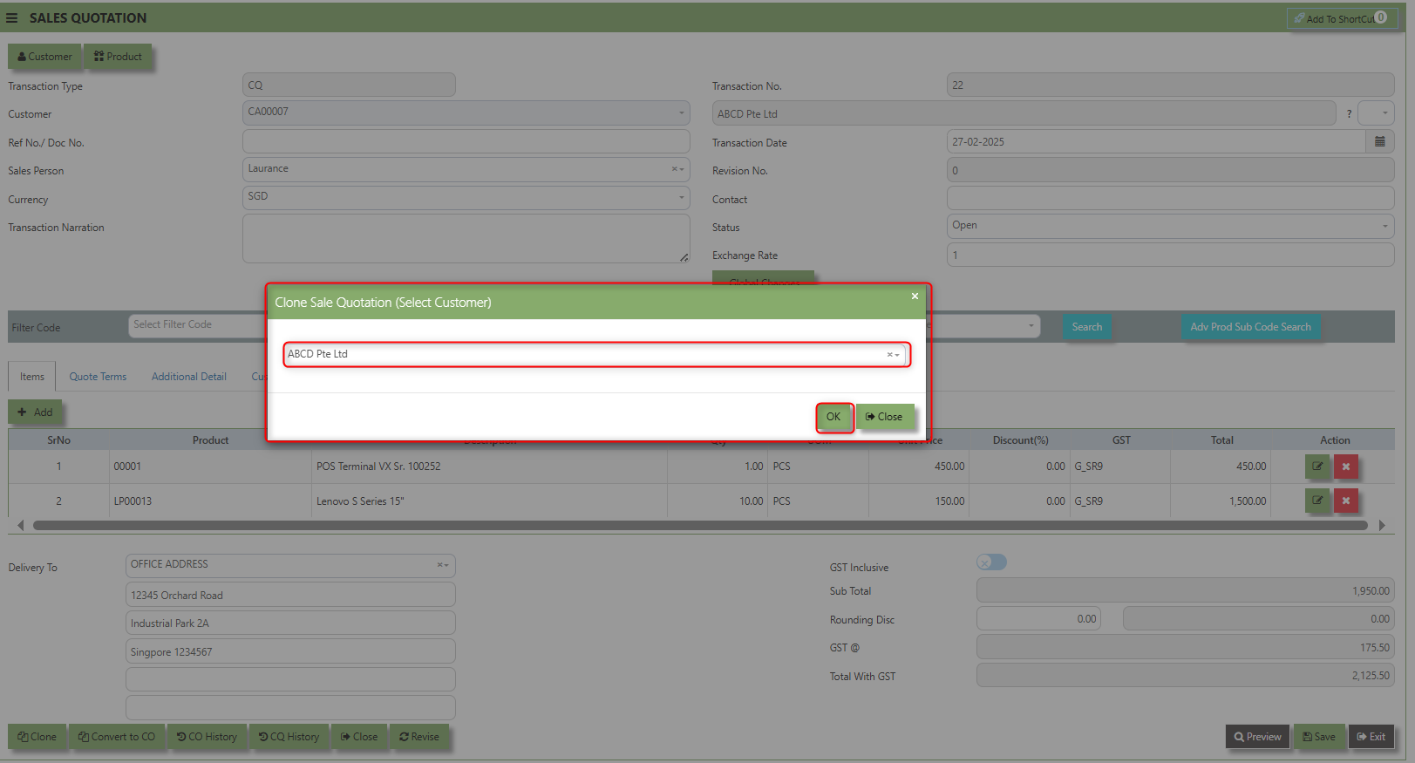
Task: Edit the POS Terminal VX row
Action: click(x=1316, y=467)
